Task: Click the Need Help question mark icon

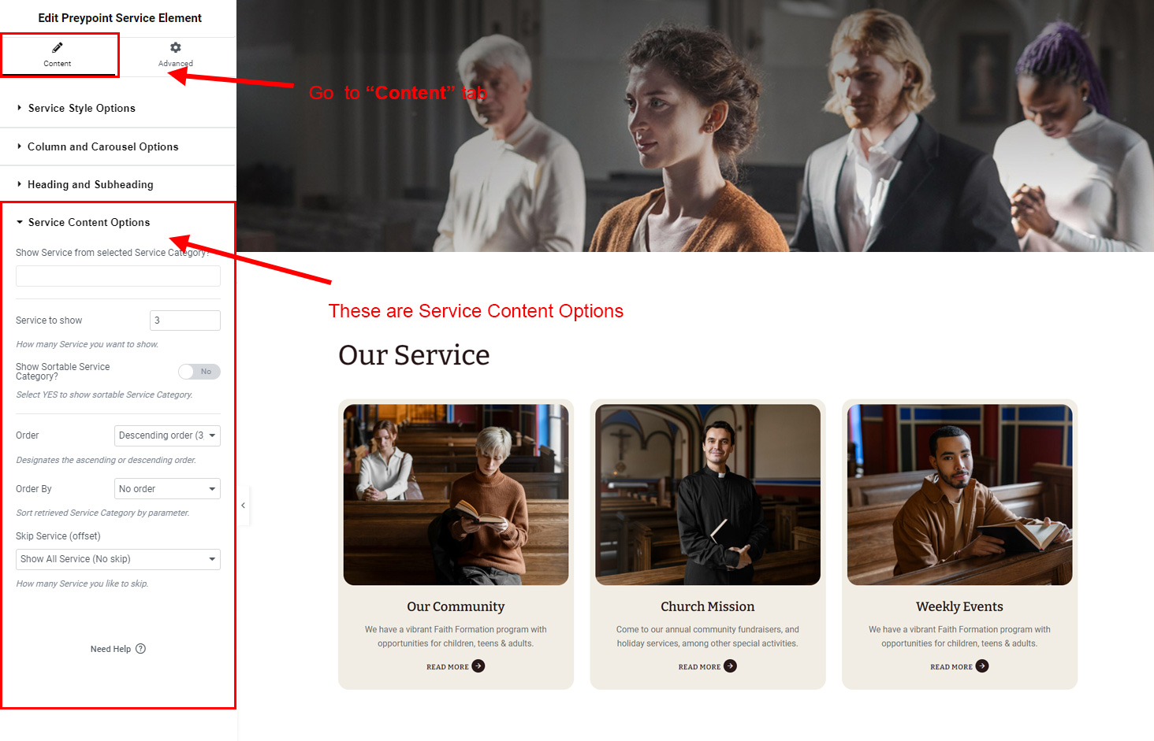Action: [140, 649]
